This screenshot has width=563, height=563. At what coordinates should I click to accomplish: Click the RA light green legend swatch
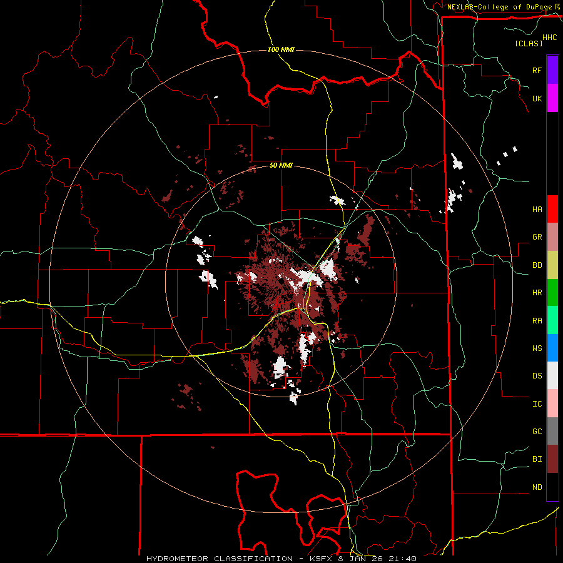click(x=552, y=320)
